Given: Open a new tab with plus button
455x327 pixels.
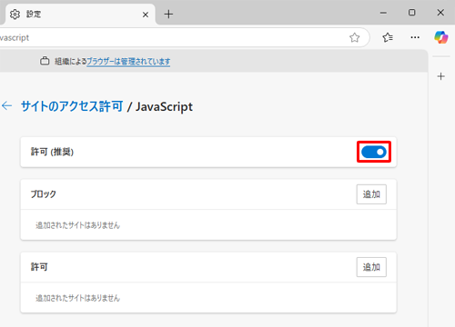Looking at the screenshot, I should coord(168,14).
